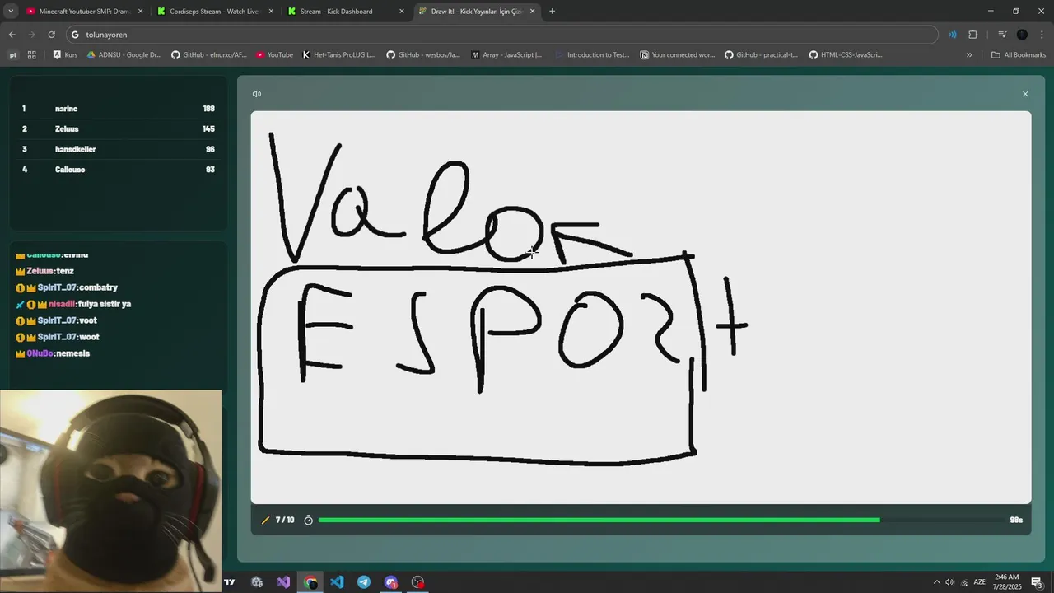Open the YouTube bookmark
Screen dimensions: 1054x593
[x=274, y=55]
